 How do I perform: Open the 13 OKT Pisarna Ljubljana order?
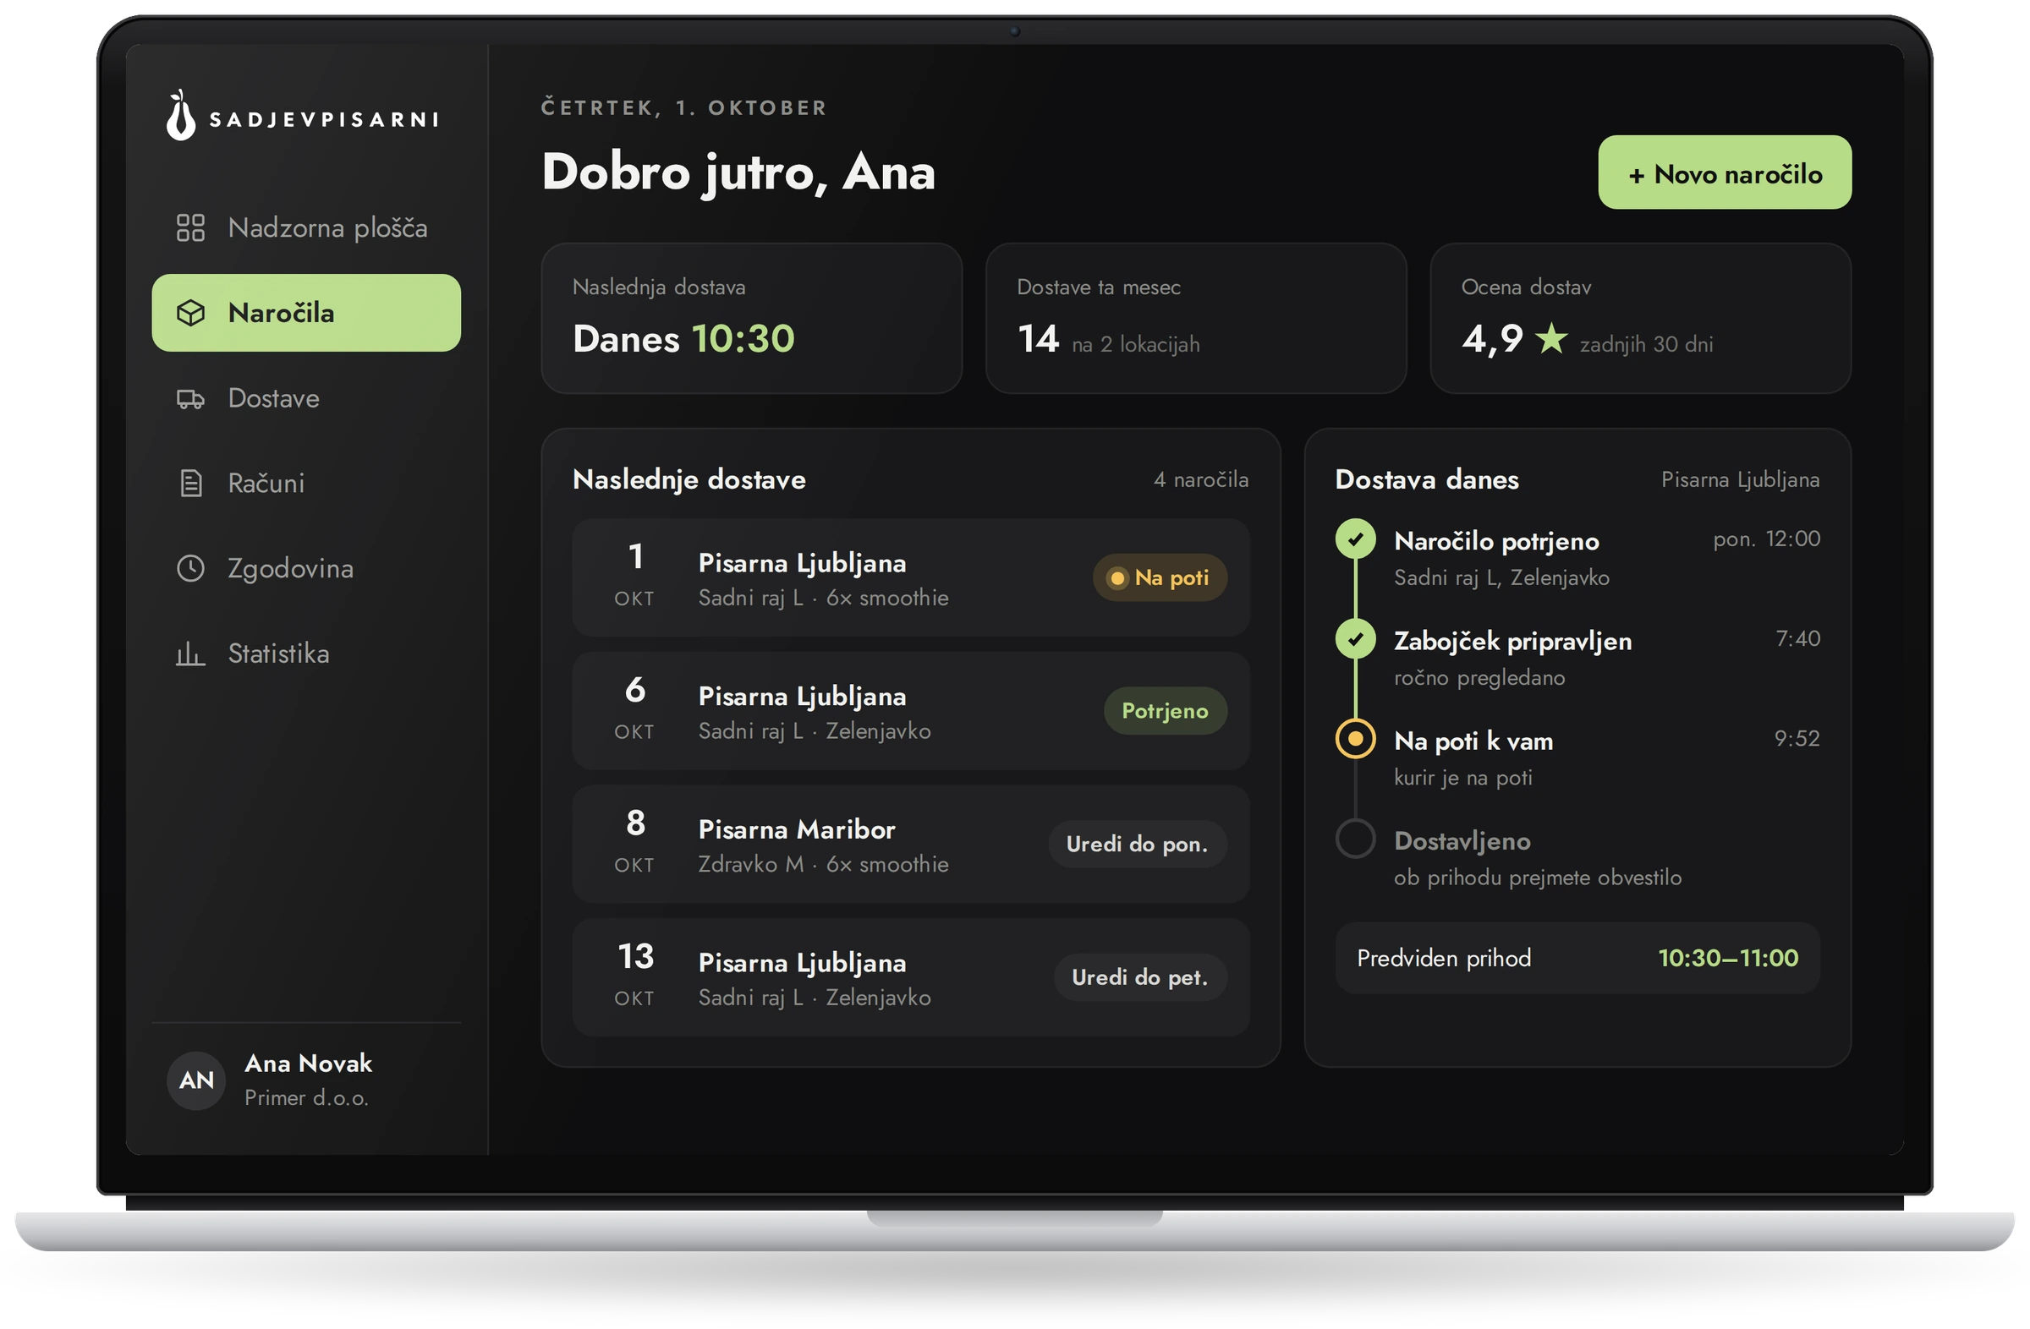911,977
